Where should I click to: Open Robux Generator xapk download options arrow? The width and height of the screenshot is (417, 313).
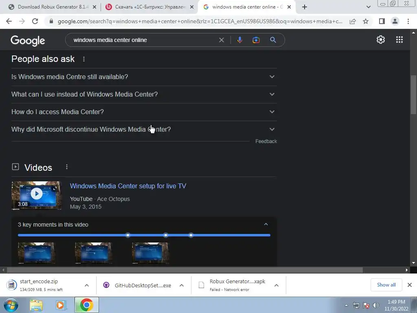[277, 285]
